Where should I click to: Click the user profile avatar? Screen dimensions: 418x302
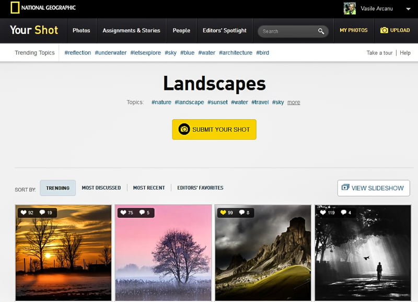(349, 8)
